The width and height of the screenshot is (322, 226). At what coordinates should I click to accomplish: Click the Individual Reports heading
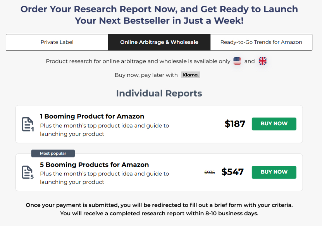click(159, 93)
